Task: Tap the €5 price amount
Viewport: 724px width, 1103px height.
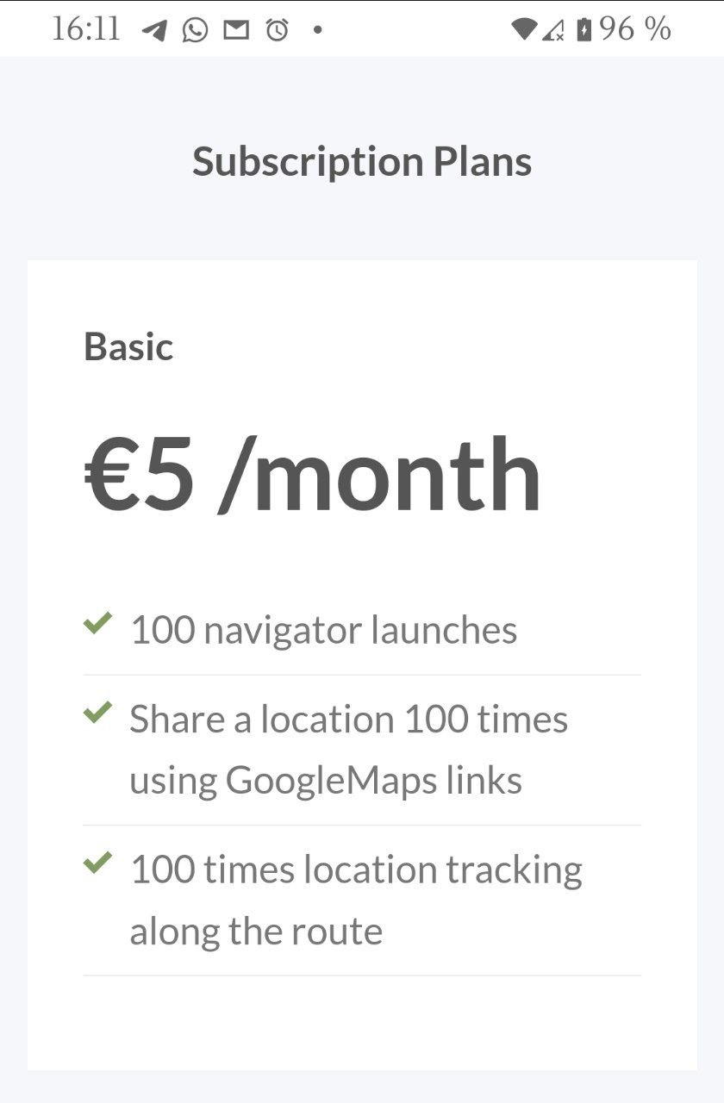Action: 140,475
